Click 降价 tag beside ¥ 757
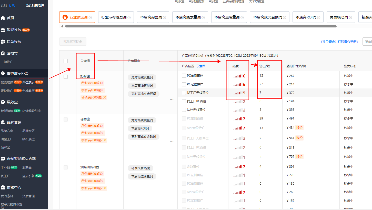Image resolution: width=372 pixels, height=210 pixels. [299, 157]
